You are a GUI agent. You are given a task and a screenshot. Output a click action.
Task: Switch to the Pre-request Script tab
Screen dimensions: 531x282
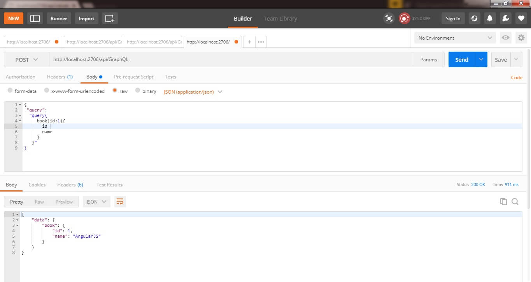(133, 77)
